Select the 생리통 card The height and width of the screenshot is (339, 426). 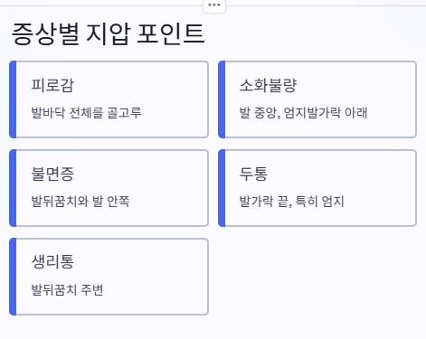pos(109,277)
